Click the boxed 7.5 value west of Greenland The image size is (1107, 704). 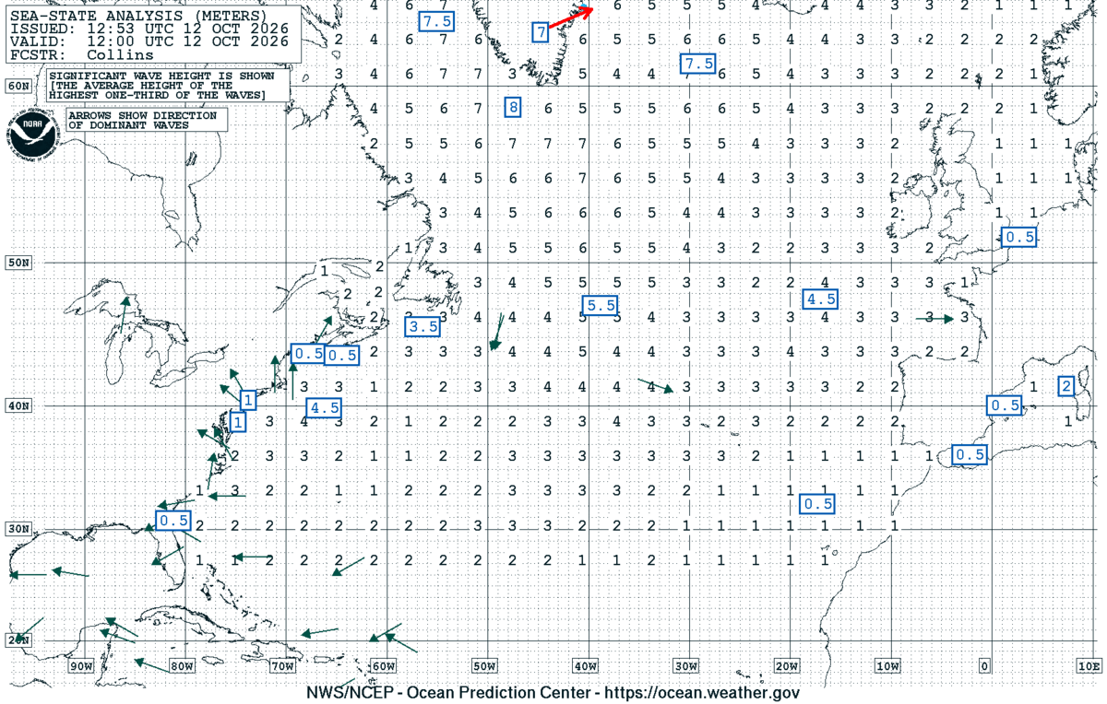pos(435,21)
